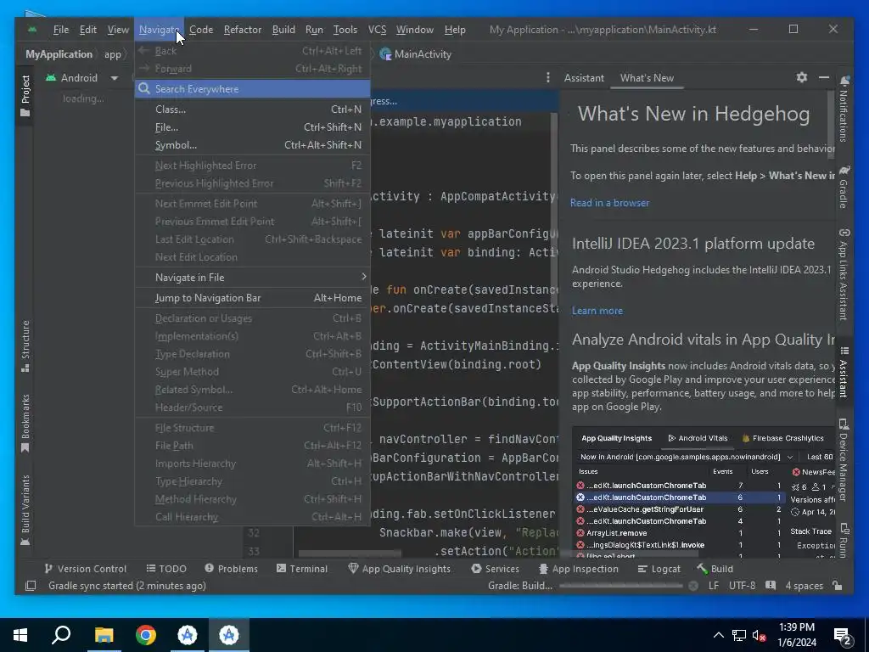869x652 pixels.
Task: Click the MainActivity breadcrumb
Action: point(416,53)
